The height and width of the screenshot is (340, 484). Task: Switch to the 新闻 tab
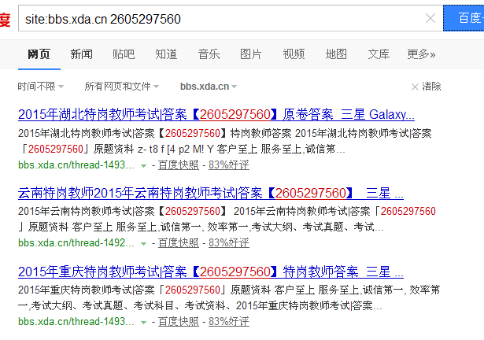point(81,54)
